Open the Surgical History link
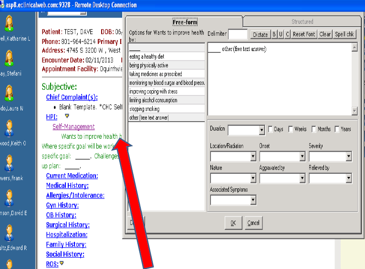 [68, 225]
